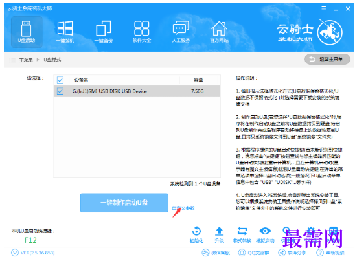Click the 一键制作启动U盘 button

[124, 203]
